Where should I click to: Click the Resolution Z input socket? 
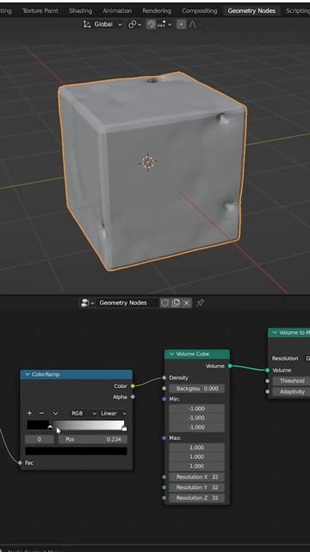[164, 499]
